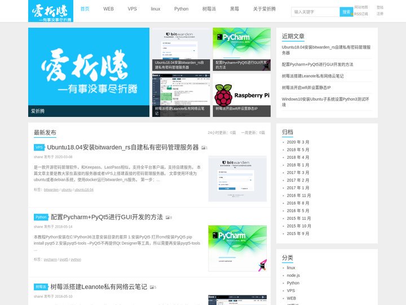
Task: Click the pyqt5 tag under second post
Action: (64, 259)
